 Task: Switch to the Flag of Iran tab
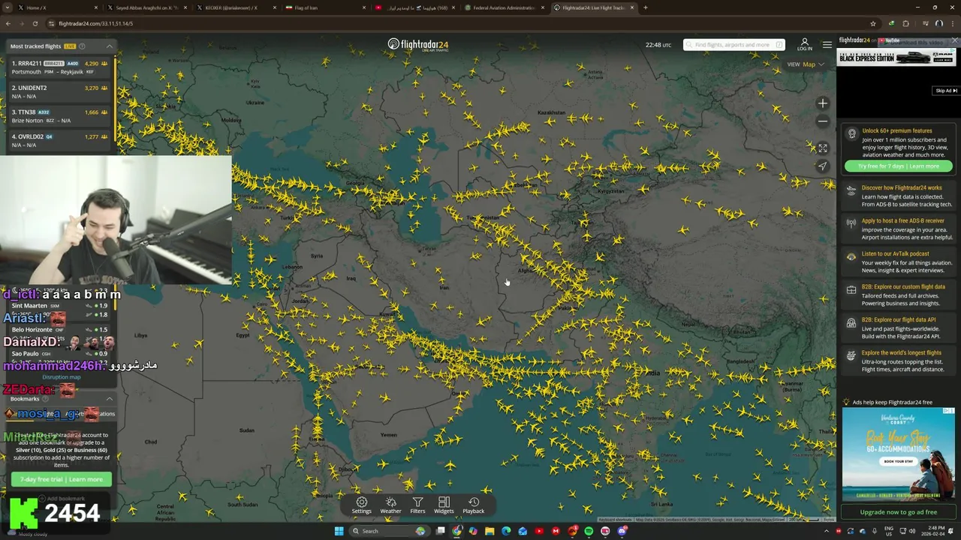pyautogui.click(x=324, y=7)
